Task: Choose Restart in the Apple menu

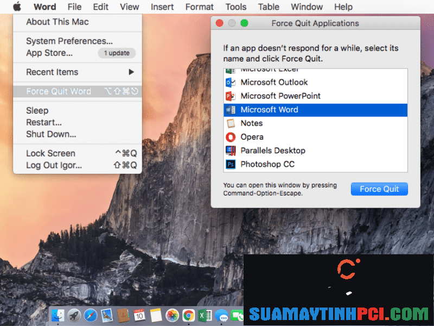Action: [78, 122]
